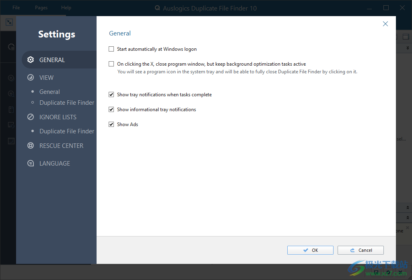Expand the top double-chevron panel in main window
This screenshot has height=280, width=412.
click(408, 48)
